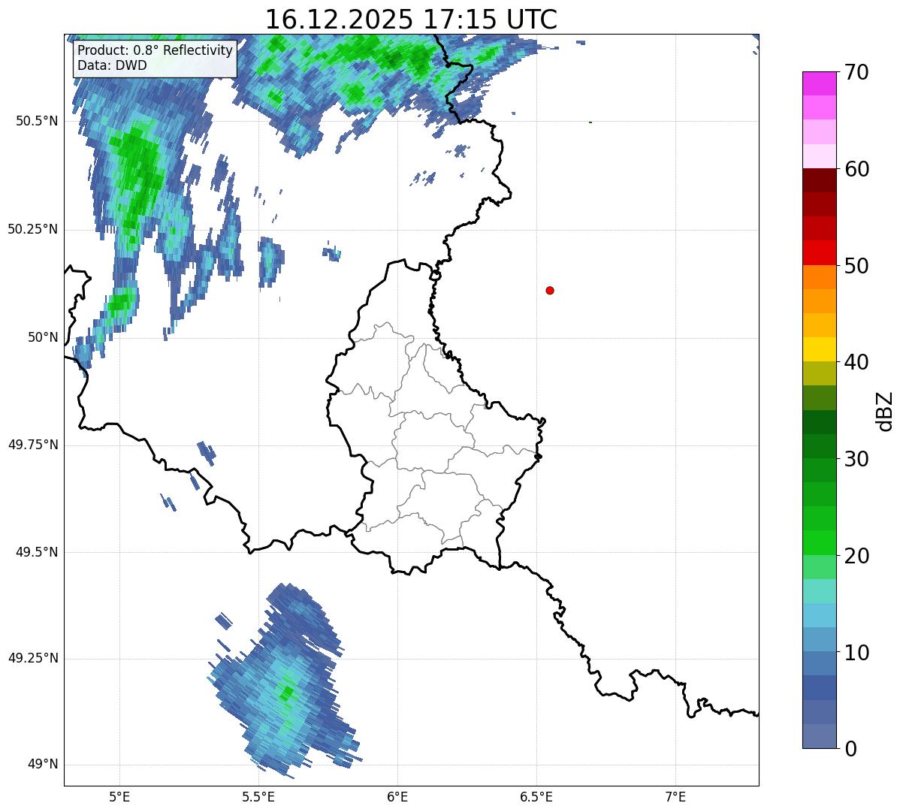Click the title '16.12.2025 17:15 UTC'
Image resolution: width=903 pixels, height=812 pixels.
(x=411, y=19)
